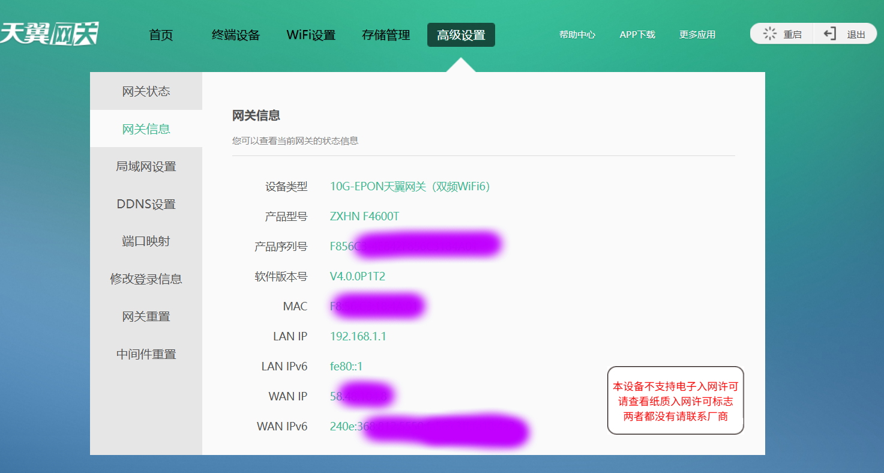Open the 首页 tab
The height and width of the screenshot is (473, 884).
[x=161, y=35]
